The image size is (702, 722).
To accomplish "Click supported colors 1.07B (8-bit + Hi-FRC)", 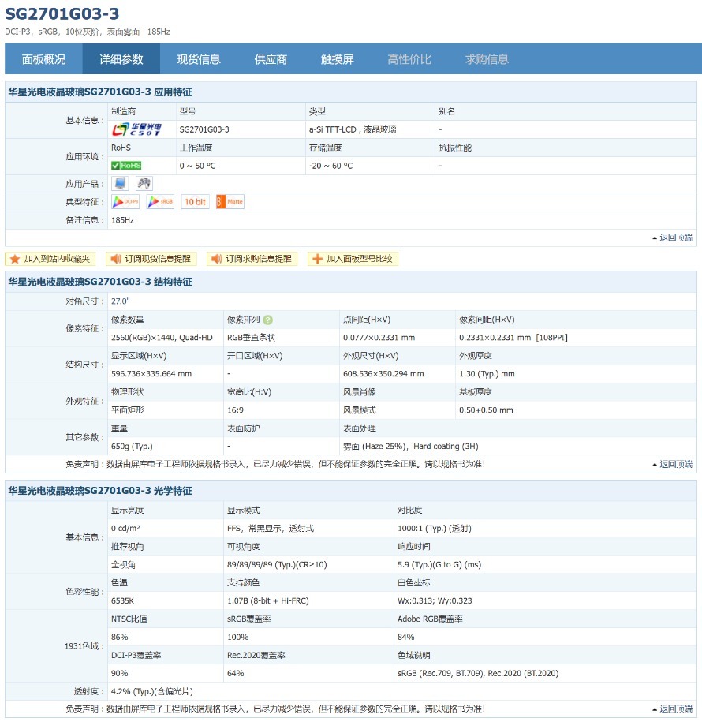I will [268, 601].
